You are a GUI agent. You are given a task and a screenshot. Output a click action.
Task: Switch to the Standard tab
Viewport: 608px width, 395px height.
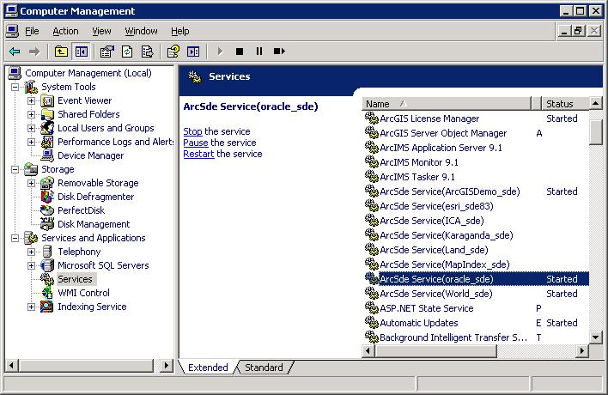[264, 367]
